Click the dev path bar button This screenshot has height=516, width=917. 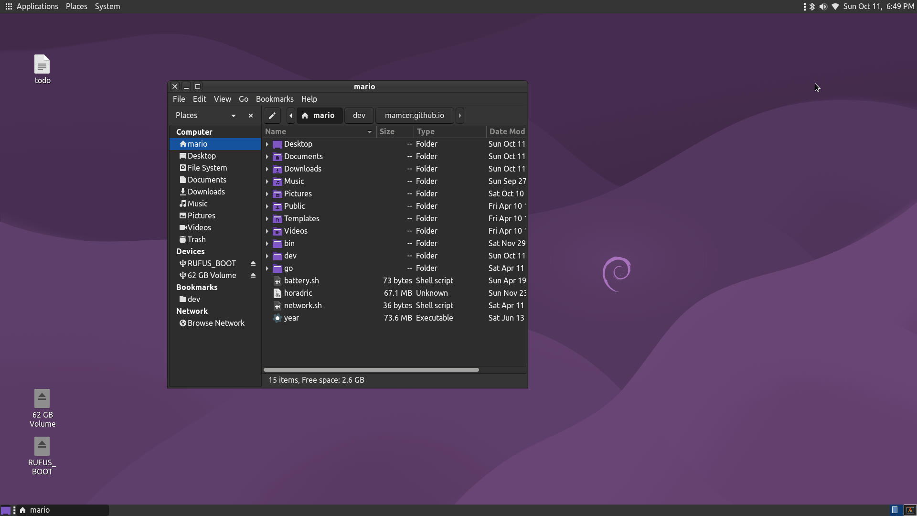point(359,116)
